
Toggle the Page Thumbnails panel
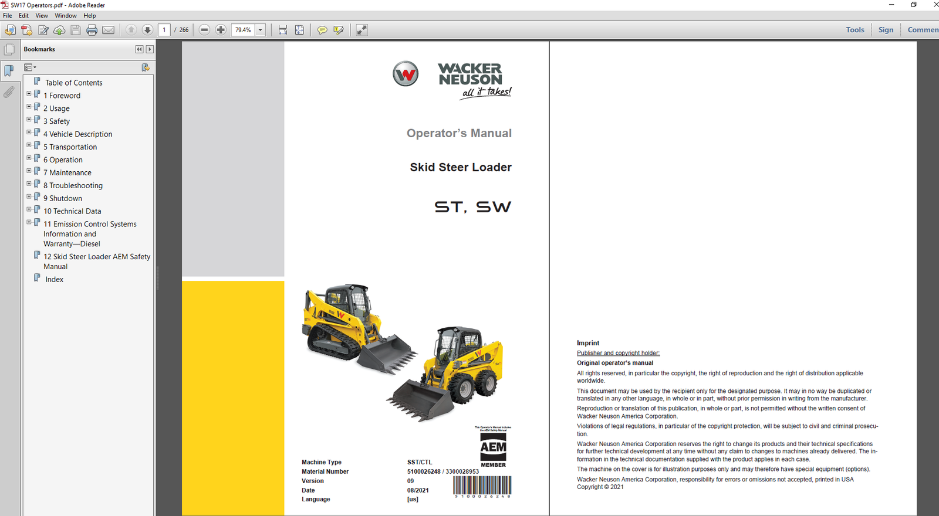(9, 50)
